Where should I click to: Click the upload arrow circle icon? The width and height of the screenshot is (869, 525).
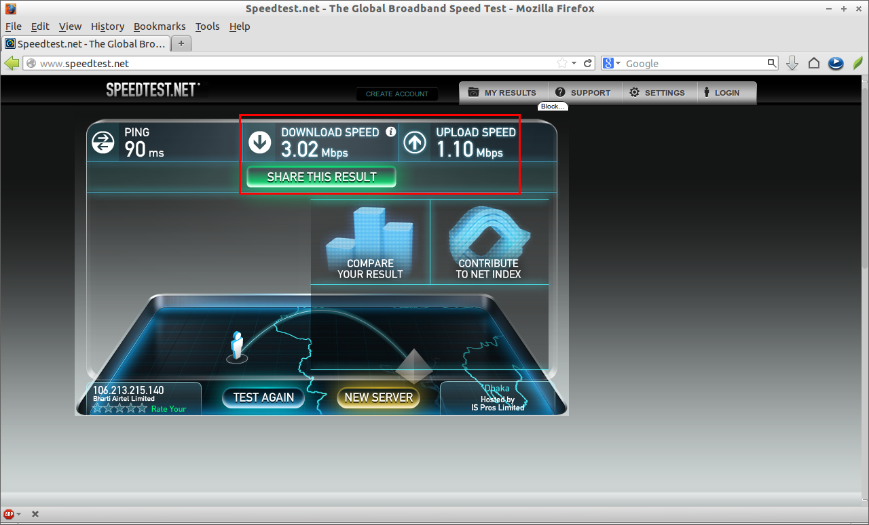point(415,142)
